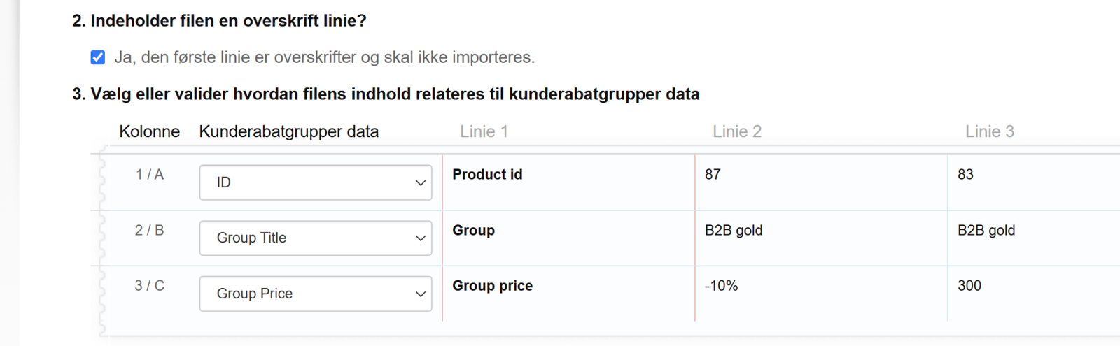Open the ID mapping dropdown

316,182
